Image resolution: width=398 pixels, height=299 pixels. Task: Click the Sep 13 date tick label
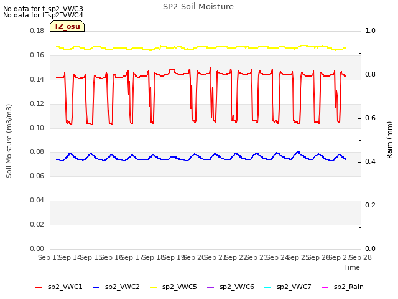click(x=49, y=257)
